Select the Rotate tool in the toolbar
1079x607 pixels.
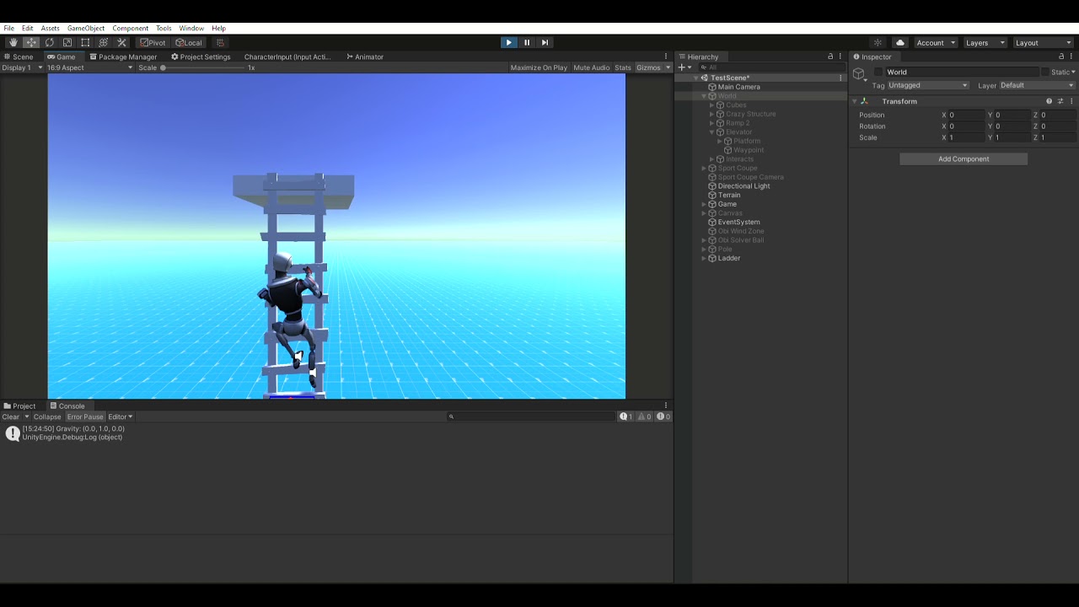coord(49,42)
